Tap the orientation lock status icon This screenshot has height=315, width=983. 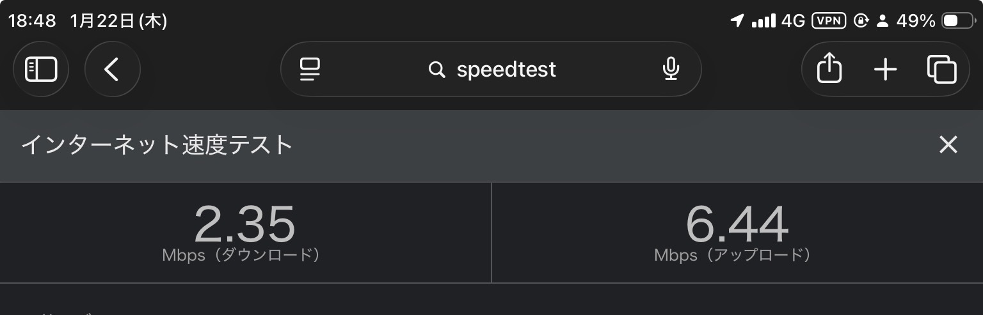coord(861,21)
